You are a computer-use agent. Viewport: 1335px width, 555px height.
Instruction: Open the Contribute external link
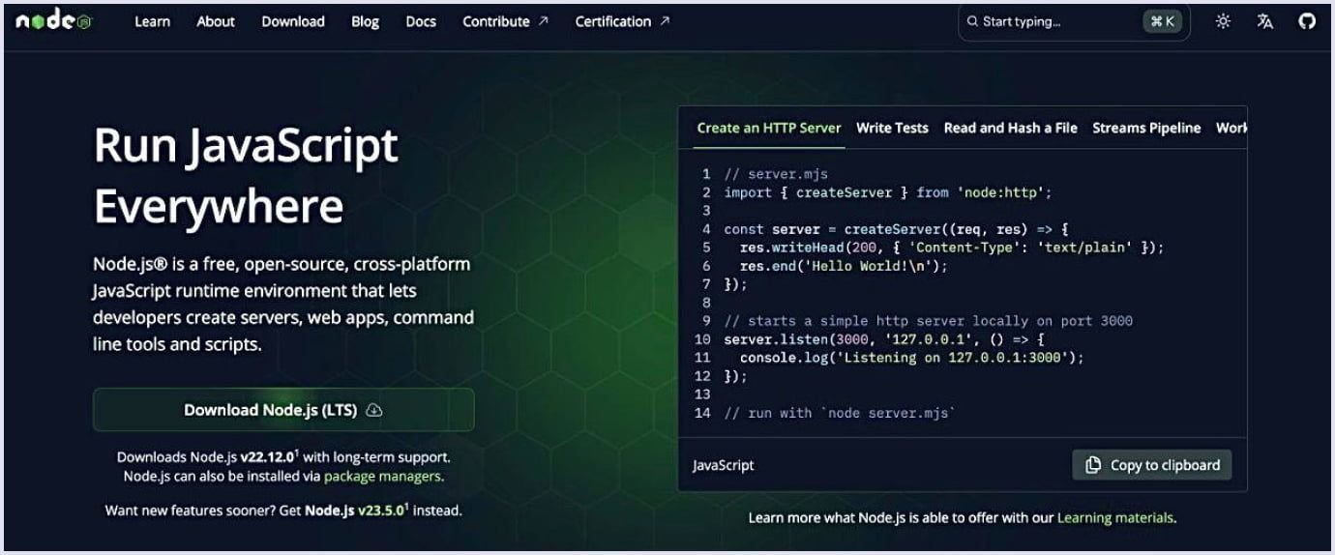coord(506,21)
